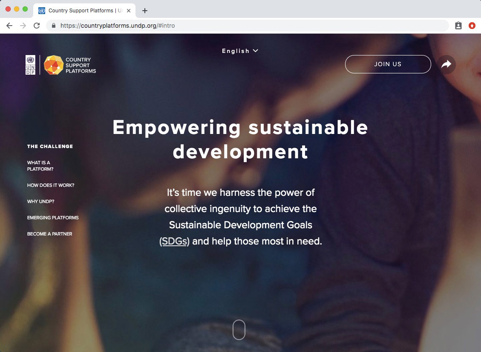The width and height of the screenshot is (481, 352).
Task: Click the red extension icon in the toolbar
Action: pyautogui.click(x=472, y=26)
